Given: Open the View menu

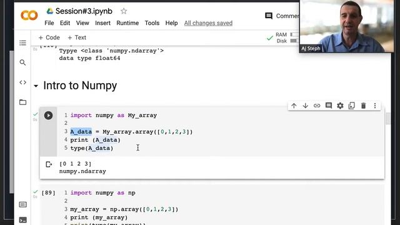Looking at the screenshot, I should 82,23.
